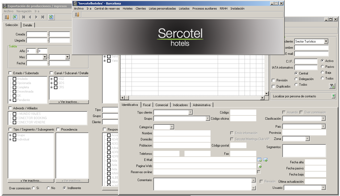Click the green help question mark icon
Screen dimensions: 340x196
point(333,96)
